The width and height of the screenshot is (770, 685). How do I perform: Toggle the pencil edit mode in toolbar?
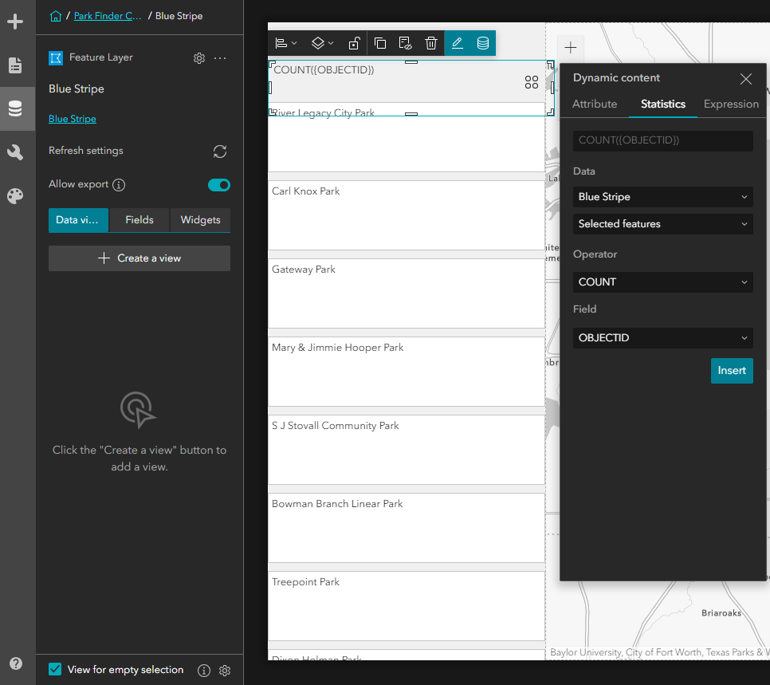pos(457,43)
